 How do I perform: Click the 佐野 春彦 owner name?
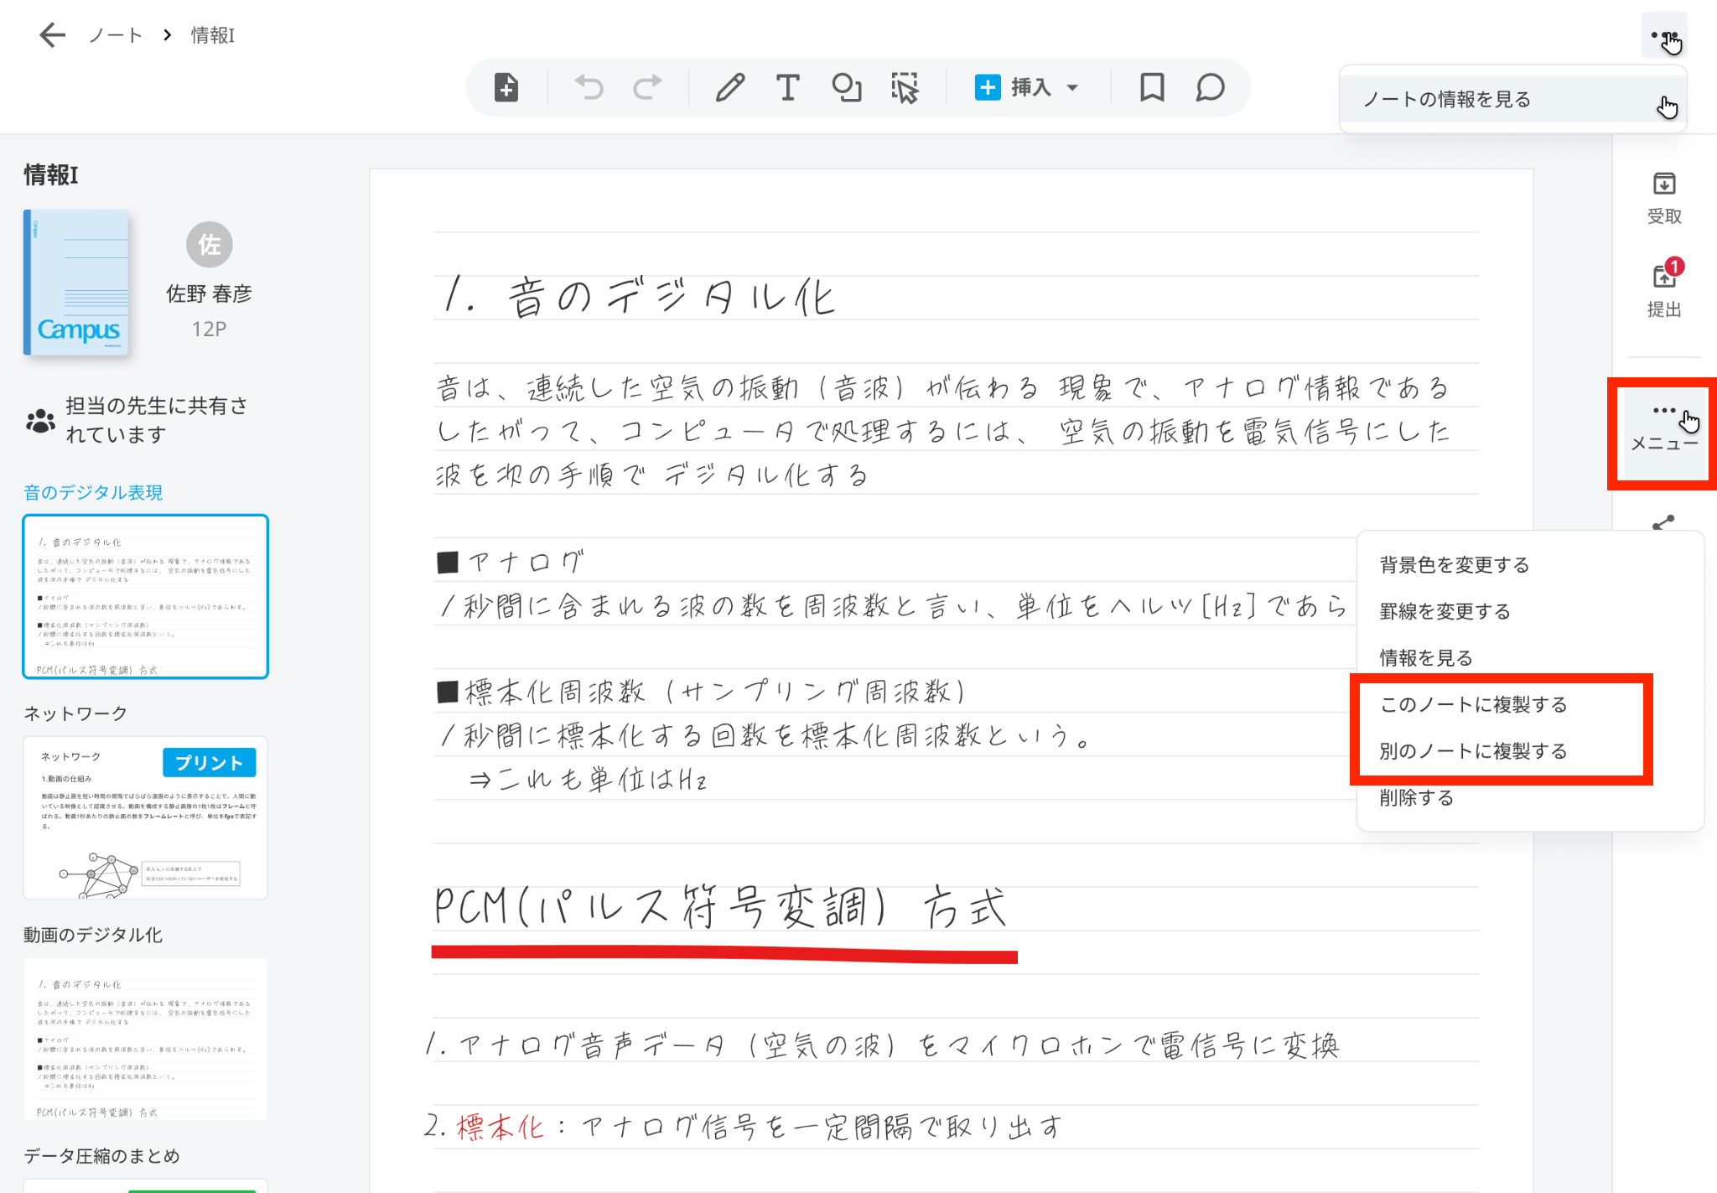(209, 293)
